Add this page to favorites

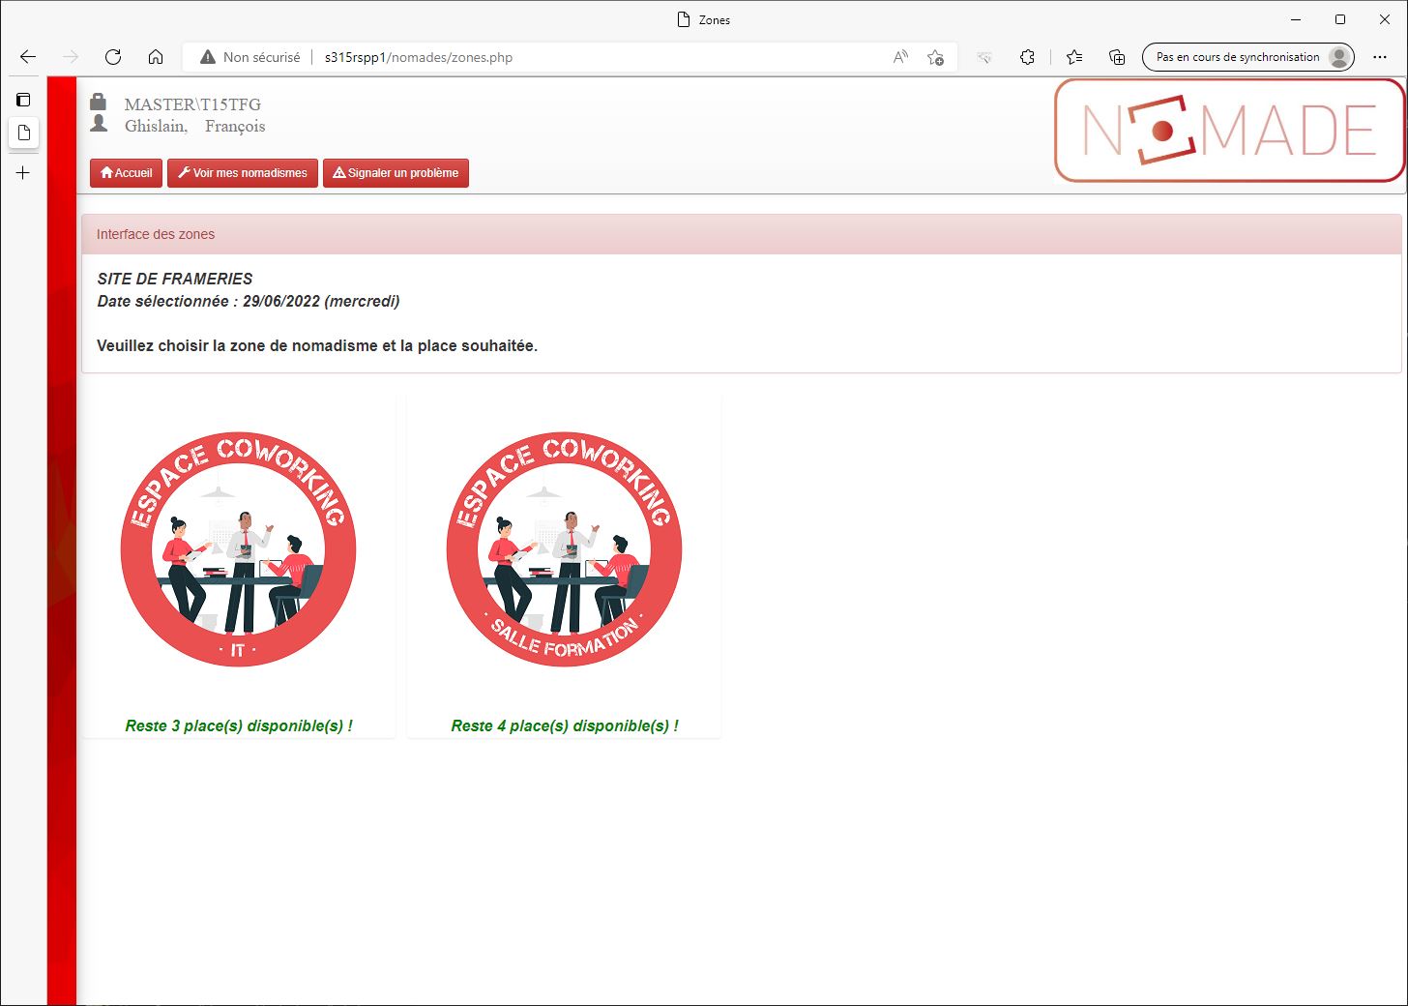click(935, 57)
